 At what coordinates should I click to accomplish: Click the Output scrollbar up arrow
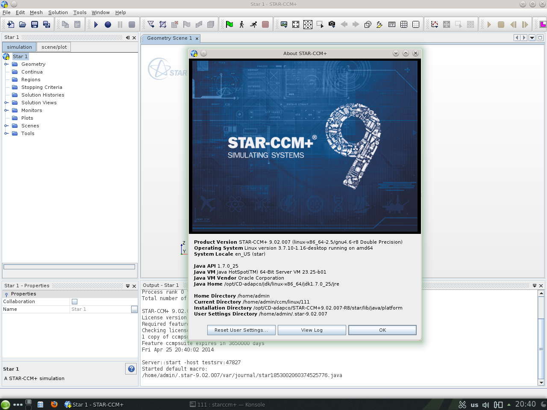(x=541, y=293)
